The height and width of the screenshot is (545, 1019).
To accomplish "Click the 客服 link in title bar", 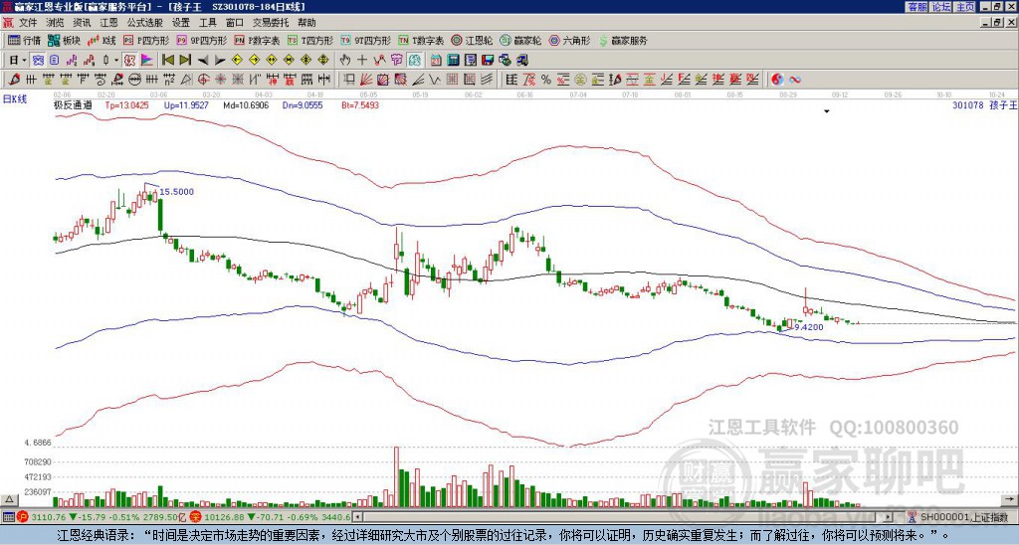I will pos(917,7).
